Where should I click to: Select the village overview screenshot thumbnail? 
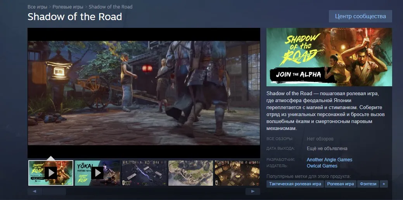tap(190, 173)
